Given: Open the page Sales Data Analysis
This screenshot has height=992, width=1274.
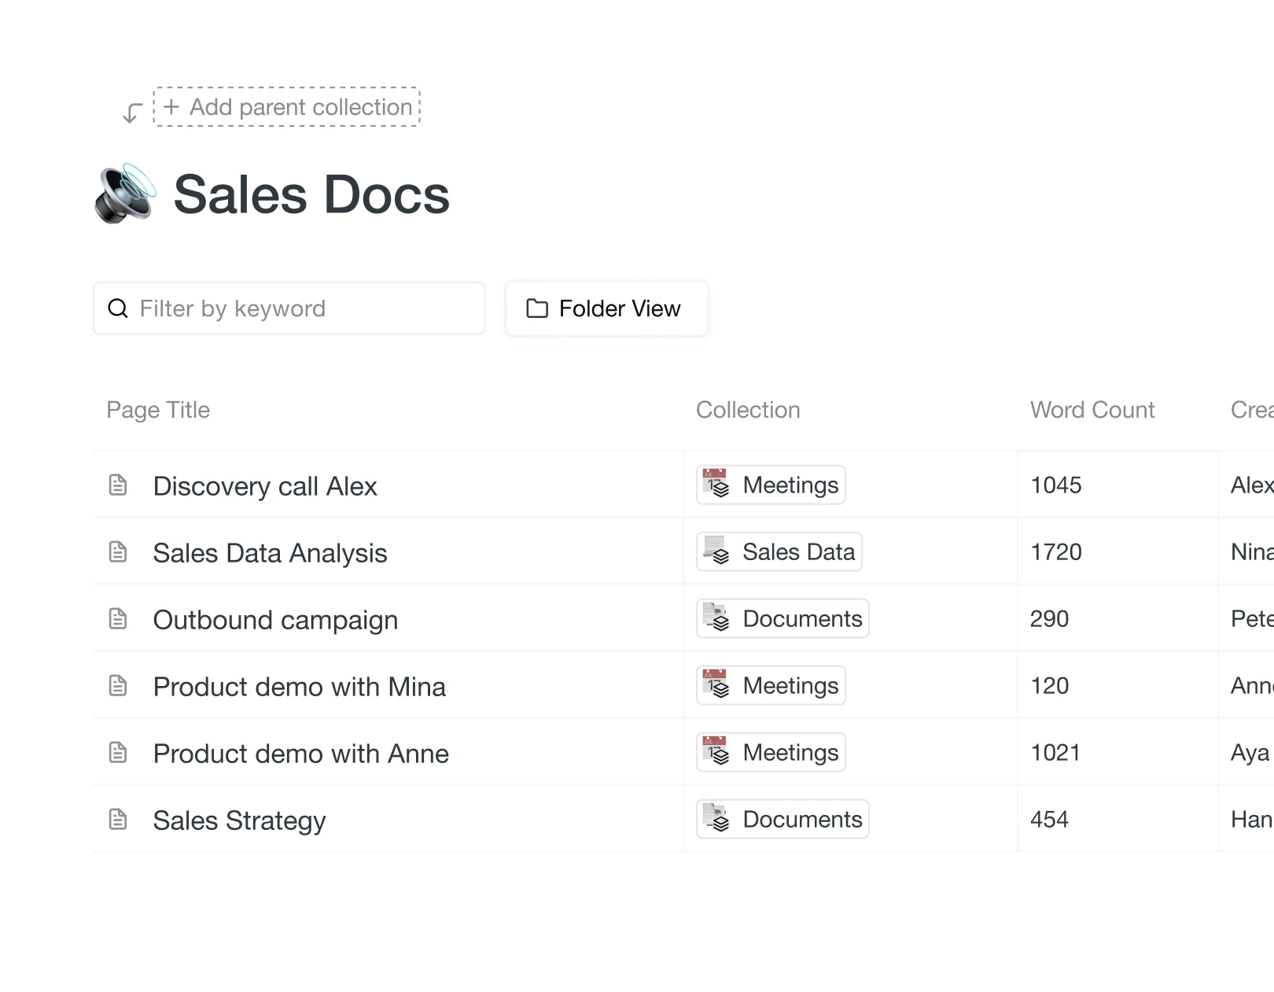Looking at the screenshot, I should coord(270,552).
